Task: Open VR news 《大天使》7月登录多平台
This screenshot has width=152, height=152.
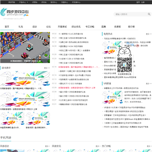Action: tap(125, 108)
